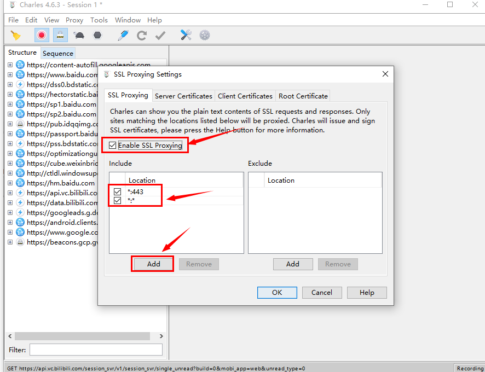Click the lightning icon beside googleads.g host

20,213
